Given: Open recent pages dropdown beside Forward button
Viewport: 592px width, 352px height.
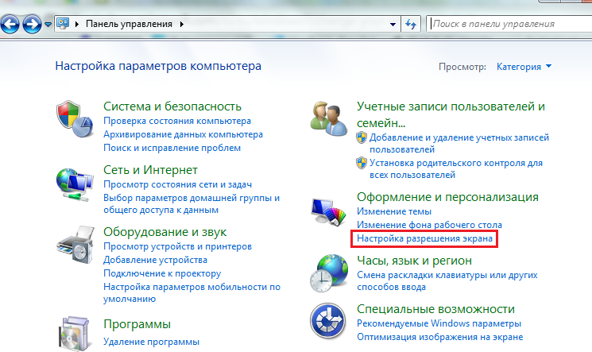Looking at the screenshot, I should click(x=48, y=25).
